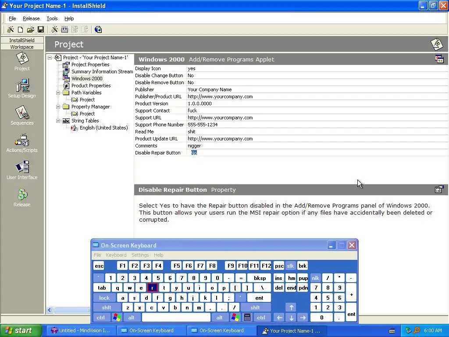Collapse the root 'Your Project Name-1' tree node
449x337 pixels.
pyautogui.click(x=50, y=57)
